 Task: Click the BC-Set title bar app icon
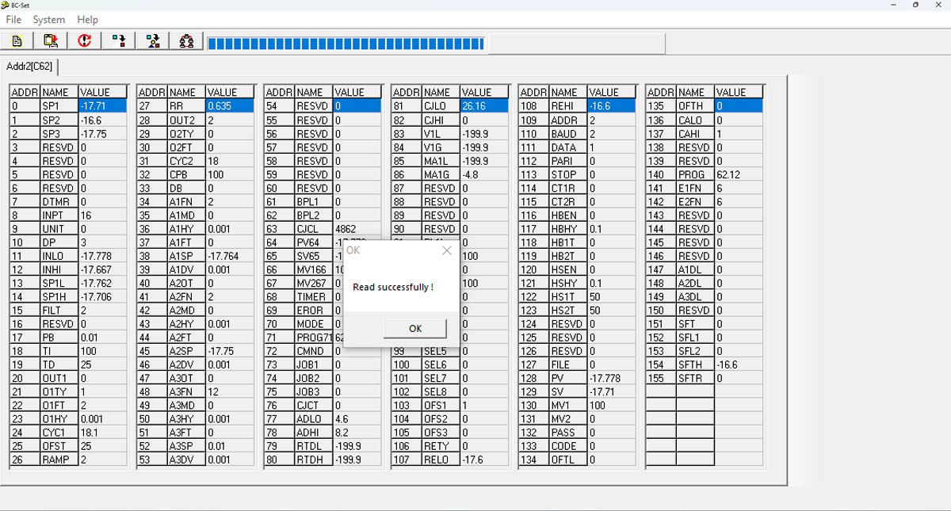tap(6, 5)
